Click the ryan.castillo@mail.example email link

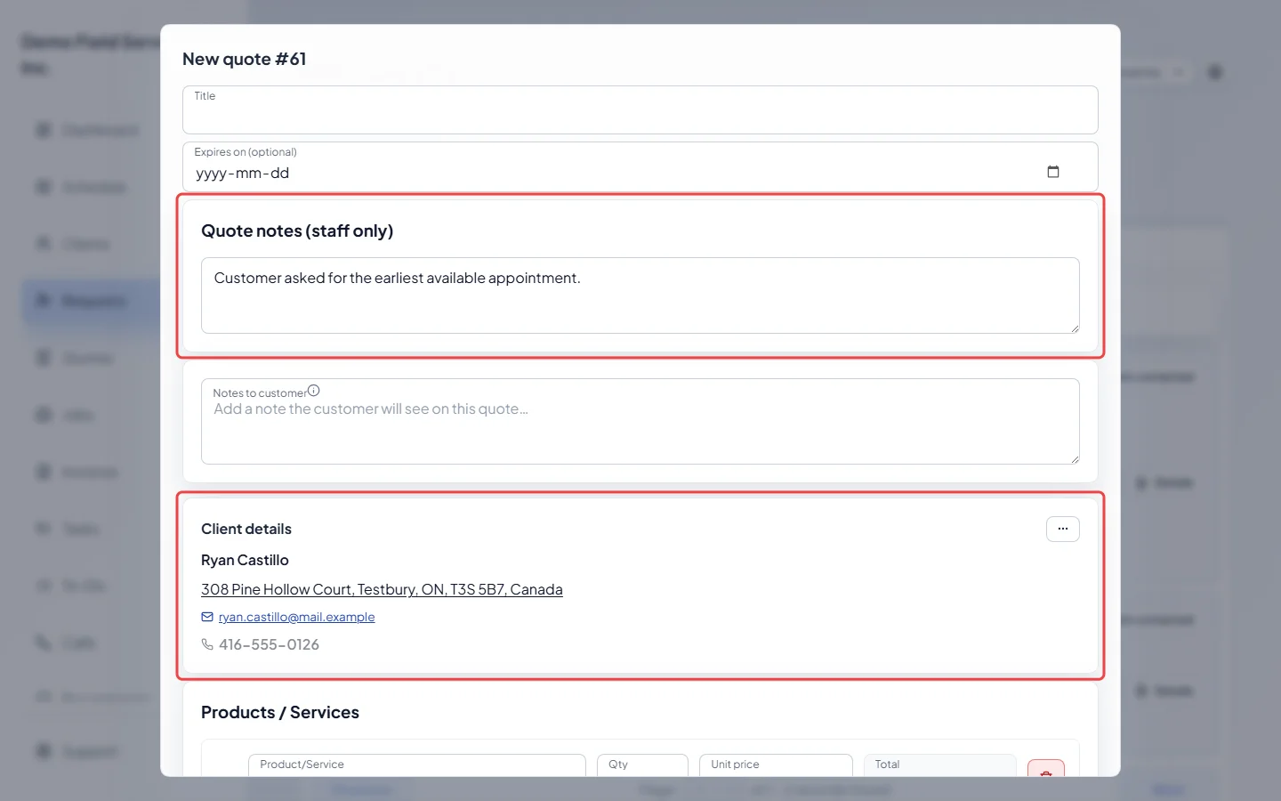pos(296,617)
